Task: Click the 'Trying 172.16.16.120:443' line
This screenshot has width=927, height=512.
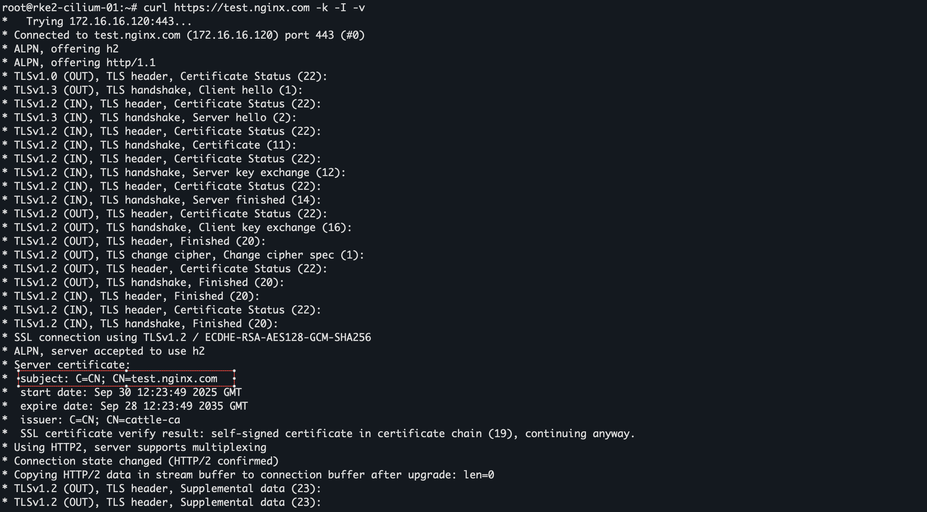Action: coord(109,21)
